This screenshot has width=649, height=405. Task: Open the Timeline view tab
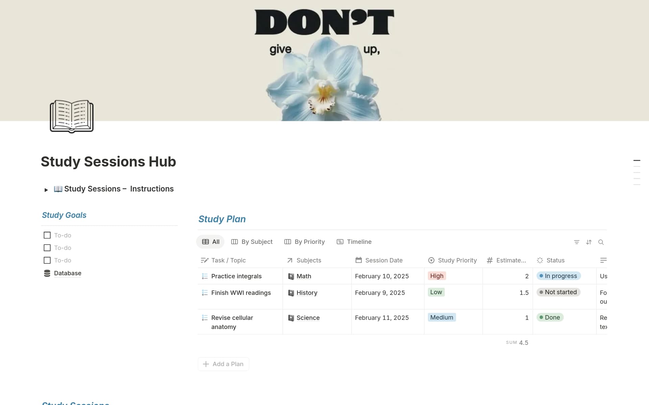354,242
